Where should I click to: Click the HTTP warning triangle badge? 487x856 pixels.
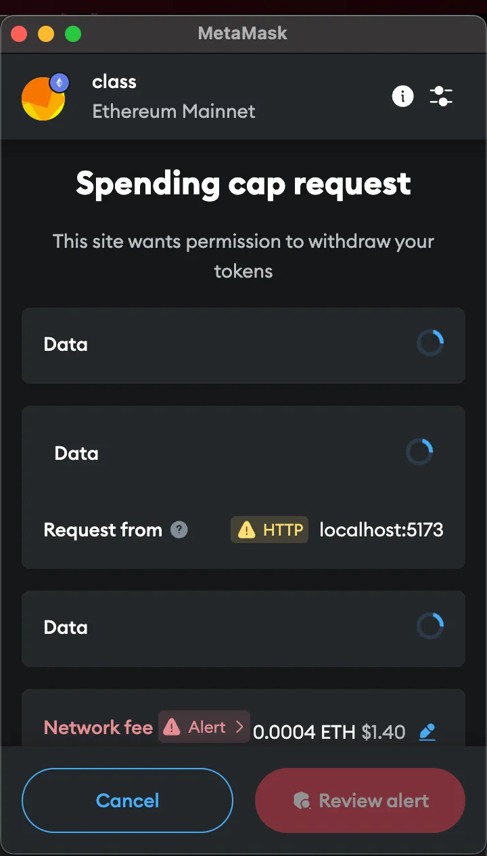[x=269, y=530]
